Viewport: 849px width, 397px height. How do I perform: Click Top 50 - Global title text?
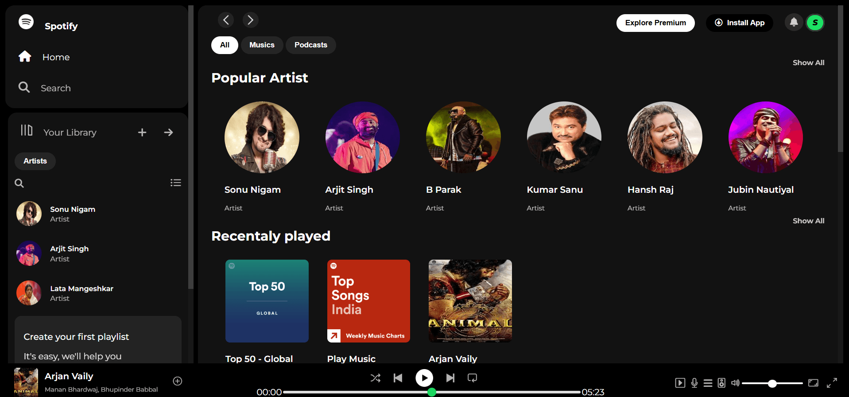[259, 359]
